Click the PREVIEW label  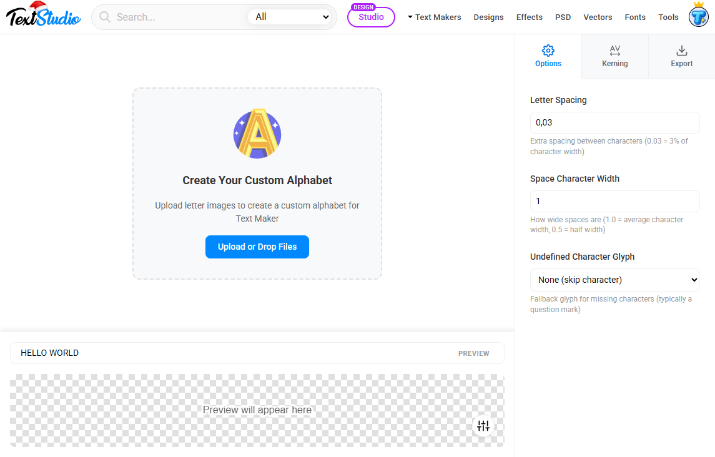click(x=473, y=353)
